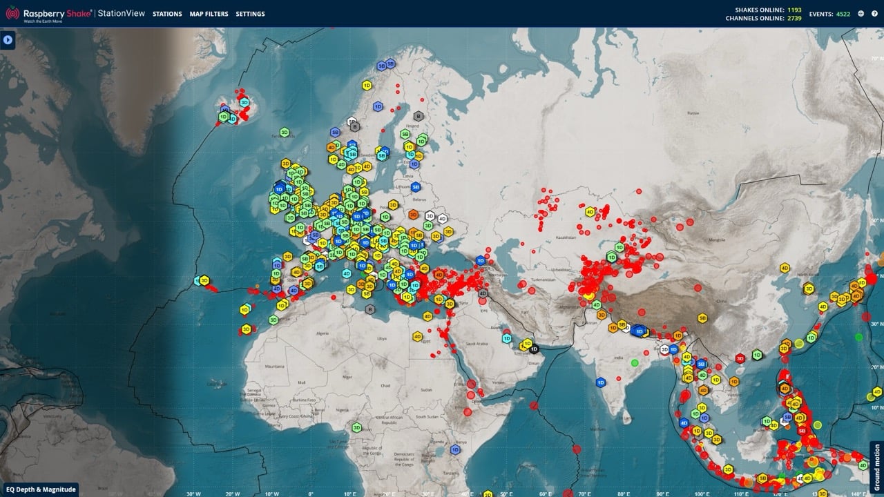Open the SETTINGS menu
Image resolution: width=884 pixels, height=497 pixels.
(x=250, y=14)
